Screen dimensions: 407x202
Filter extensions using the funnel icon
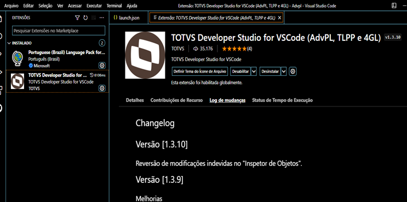tap(77, 17)
